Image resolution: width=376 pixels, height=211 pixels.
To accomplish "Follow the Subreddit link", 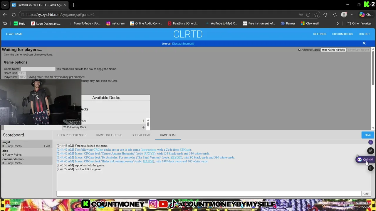I will [188, 44].
